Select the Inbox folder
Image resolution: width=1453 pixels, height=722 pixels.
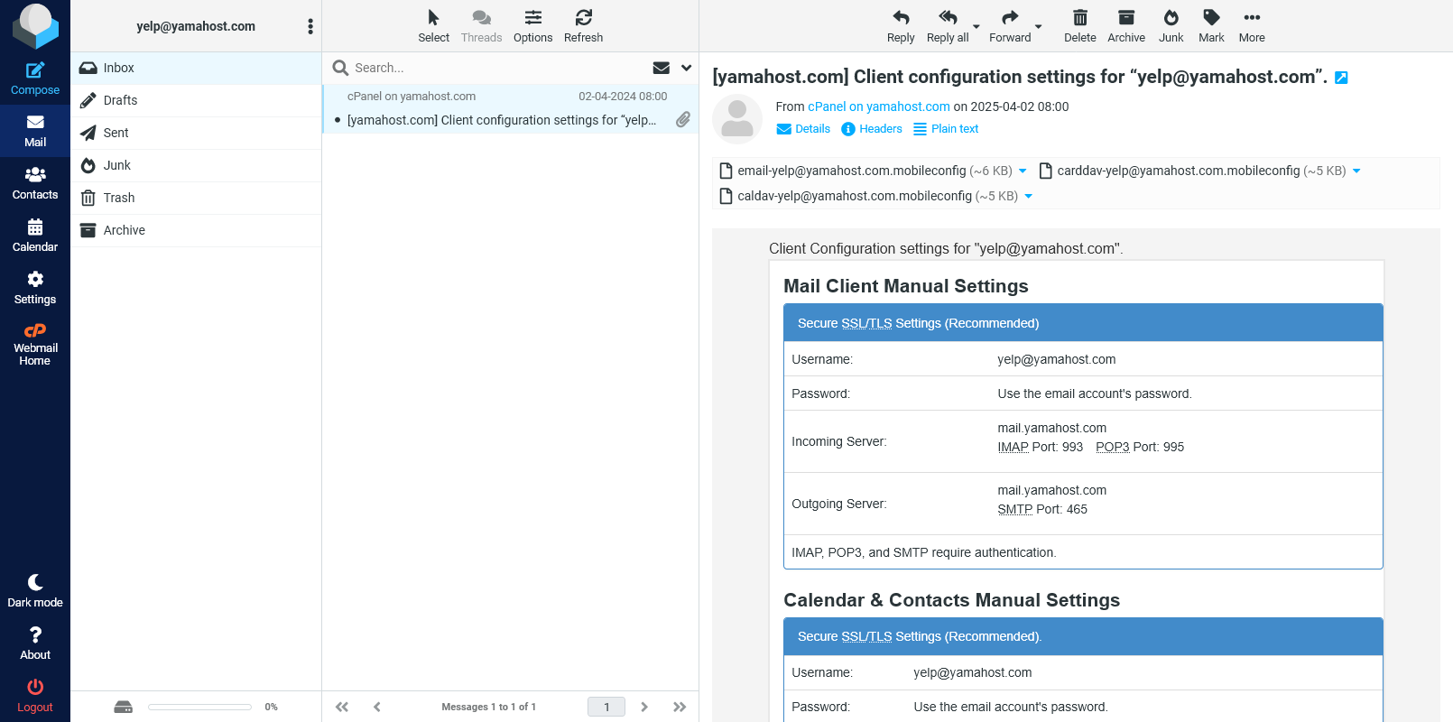coord(196,68)
